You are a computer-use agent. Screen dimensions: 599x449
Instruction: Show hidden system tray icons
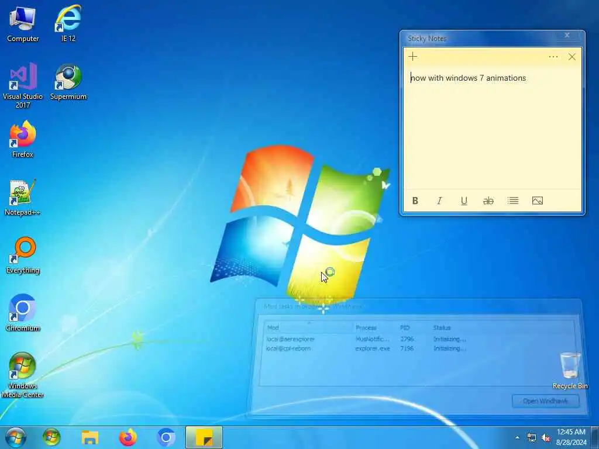coord(517,437)
